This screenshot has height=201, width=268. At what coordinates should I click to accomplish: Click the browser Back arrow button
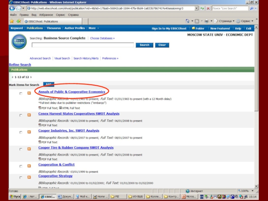pos(12,8)
